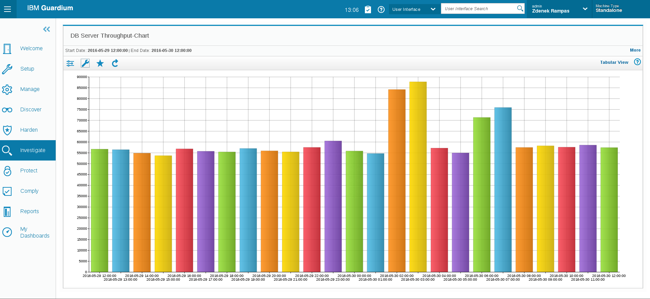The width and height of the screenshot is (650, 299).
Task: Click the first green bar at 2016-05-29 12:00:00
Action: coord(99,210)
